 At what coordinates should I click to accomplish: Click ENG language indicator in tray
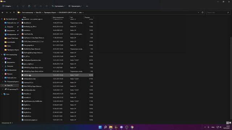tap(213, 127)
